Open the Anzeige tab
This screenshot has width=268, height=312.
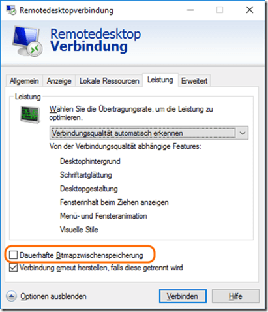[x=59, y=81]
